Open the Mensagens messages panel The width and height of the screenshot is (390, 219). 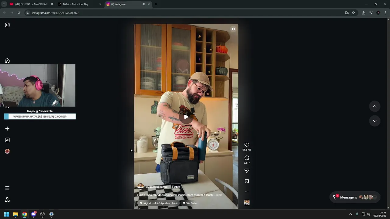tap(348, 197)
